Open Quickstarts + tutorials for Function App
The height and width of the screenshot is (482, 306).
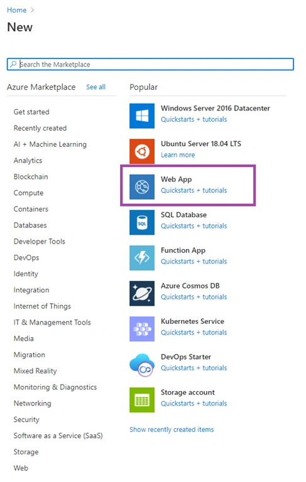(x=194, y=261)
